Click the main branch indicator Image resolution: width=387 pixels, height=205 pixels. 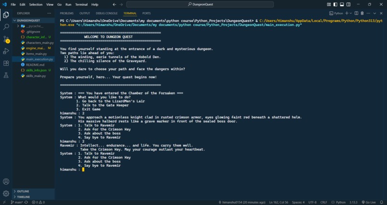click(x=16, y=202)
